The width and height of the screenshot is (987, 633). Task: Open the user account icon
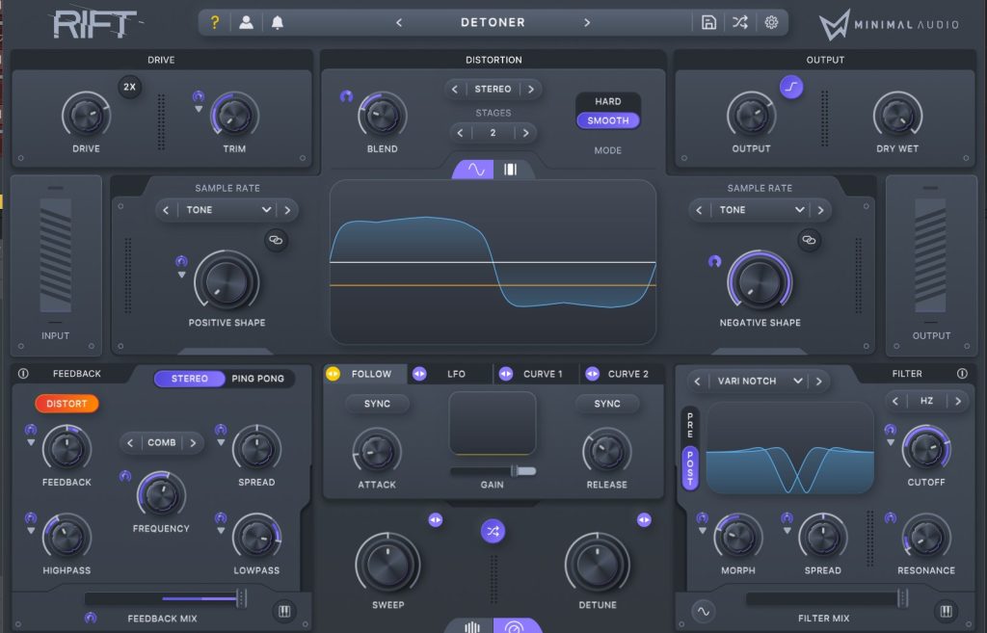(246, 22)
